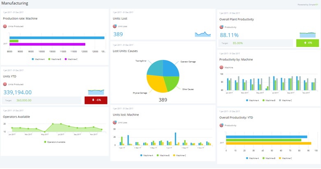
Task: Click the Machine-C yellow bar in Overall Productivity YTD
Action: (x=269, y=144)
